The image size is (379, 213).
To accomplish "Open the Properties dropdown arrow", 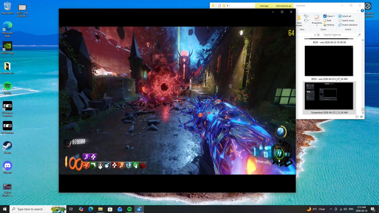I will pyautogui.click(x=317, y=25).
